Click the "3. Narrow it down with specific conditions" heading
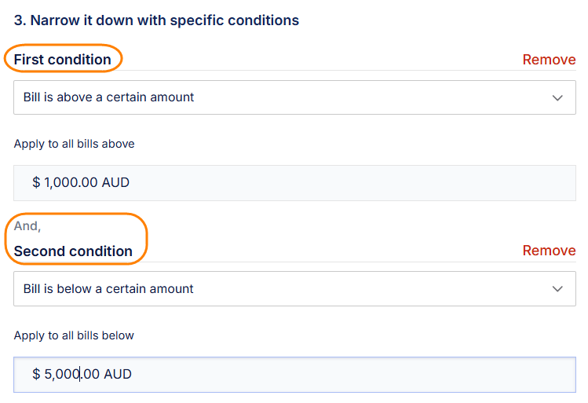Image resolution: width=588 pixels, height=403 pixels. [x=156, y=20]
